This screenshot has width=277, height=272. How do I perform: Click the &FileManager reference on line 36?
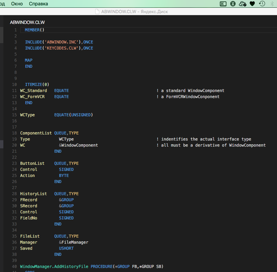[x=73, y=242]
